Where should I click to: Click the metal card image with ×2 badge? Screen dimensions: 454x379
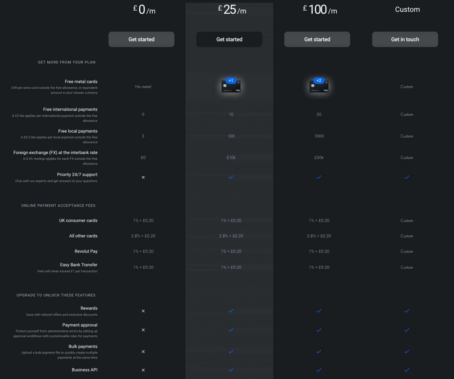coord(319,86)
